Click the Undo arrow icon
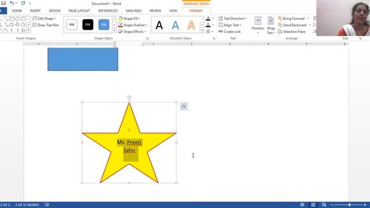The height and width of the screenshot is (208, 370). (12, 3)
